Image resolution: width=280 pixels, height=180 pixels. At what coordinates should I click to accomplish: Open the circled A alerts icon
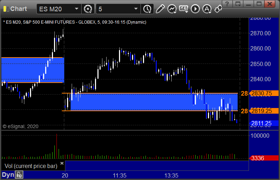[x=207, y=9]
